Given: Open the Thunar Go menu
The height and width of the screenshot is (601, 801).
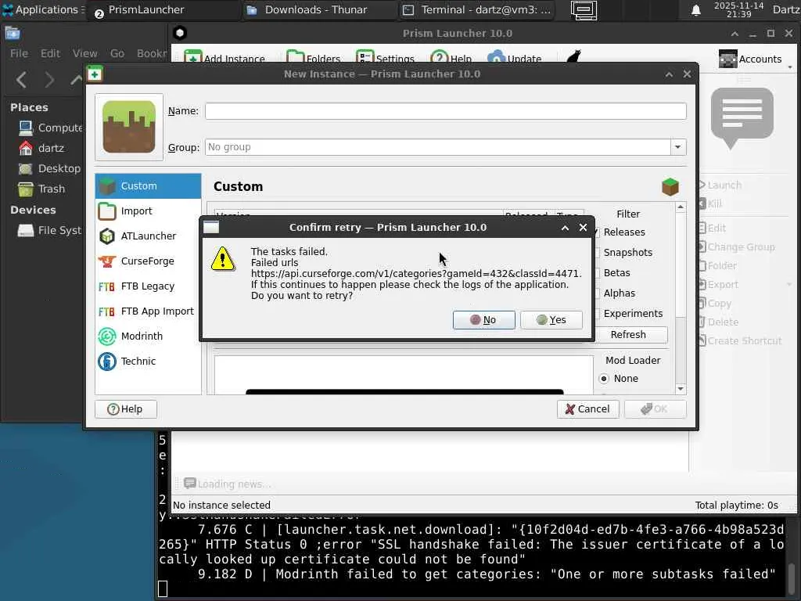Looking at the screenshot, I should (117, 53).
